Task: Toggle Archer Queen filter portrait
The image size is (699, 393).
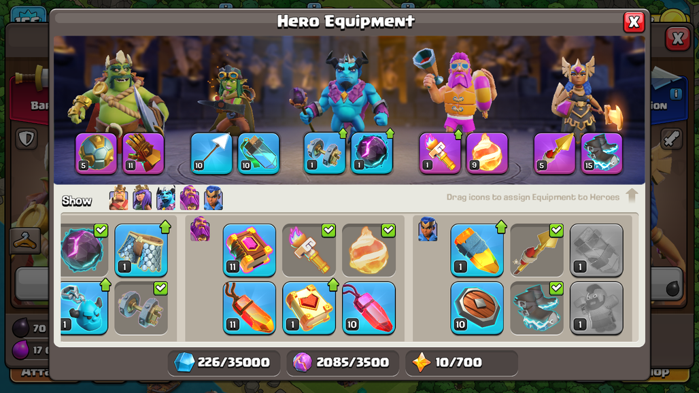Action: coord(142,198)
